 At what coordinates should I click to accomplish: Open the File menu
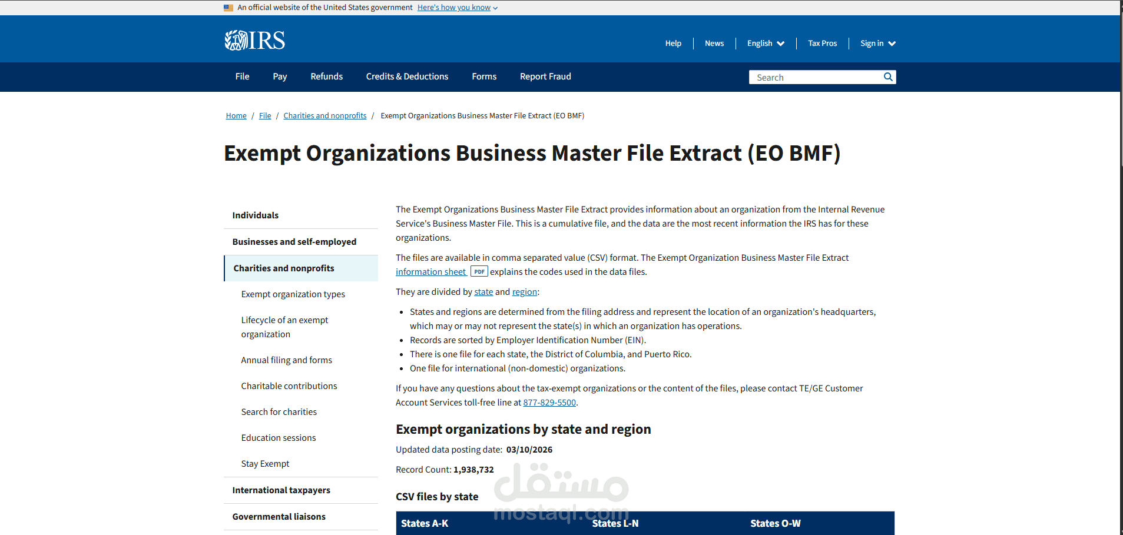242,77
